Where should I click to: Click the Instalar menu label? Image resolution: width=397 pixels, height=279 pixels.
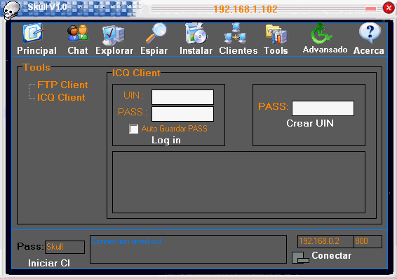(x=196, y=50)
